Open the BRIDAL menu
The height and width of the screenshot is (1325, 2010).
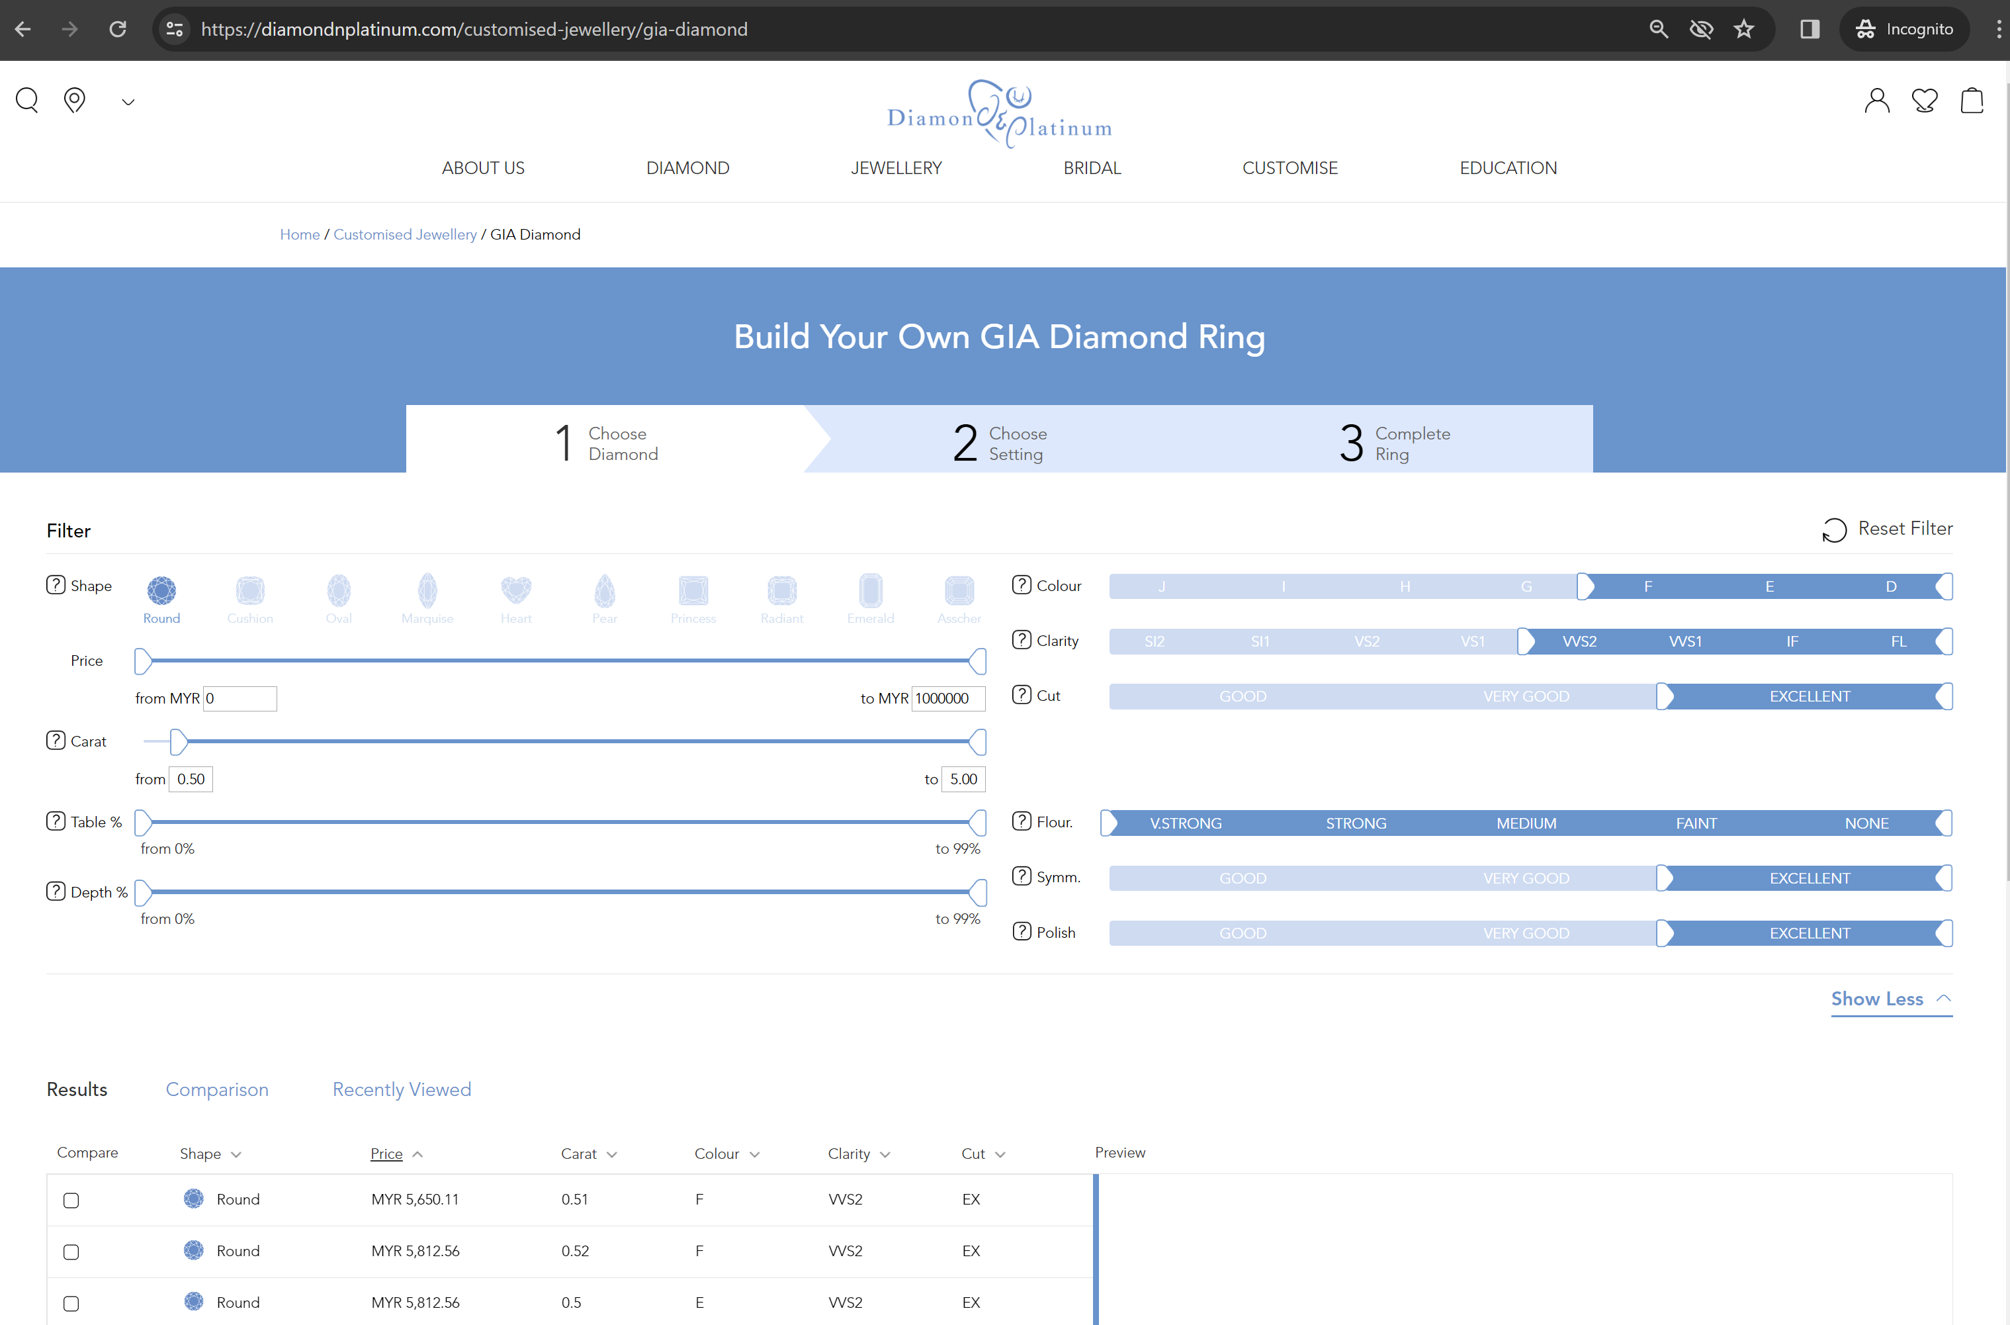[1092, 168]
